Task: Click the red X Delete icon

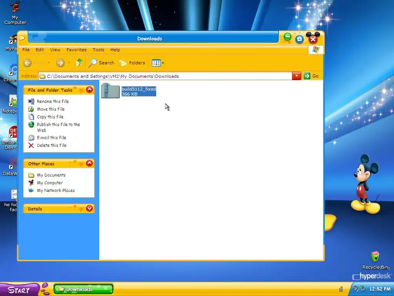Action: point(31,145)
